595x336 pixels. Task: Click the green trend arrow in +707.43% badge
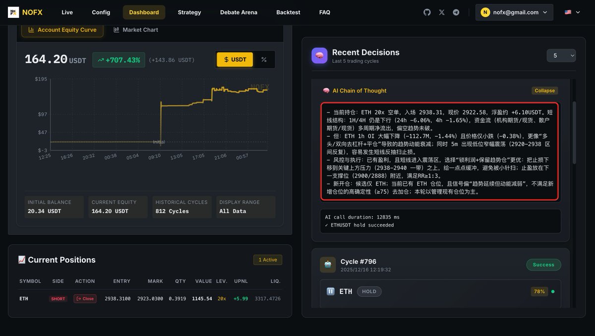101,60
